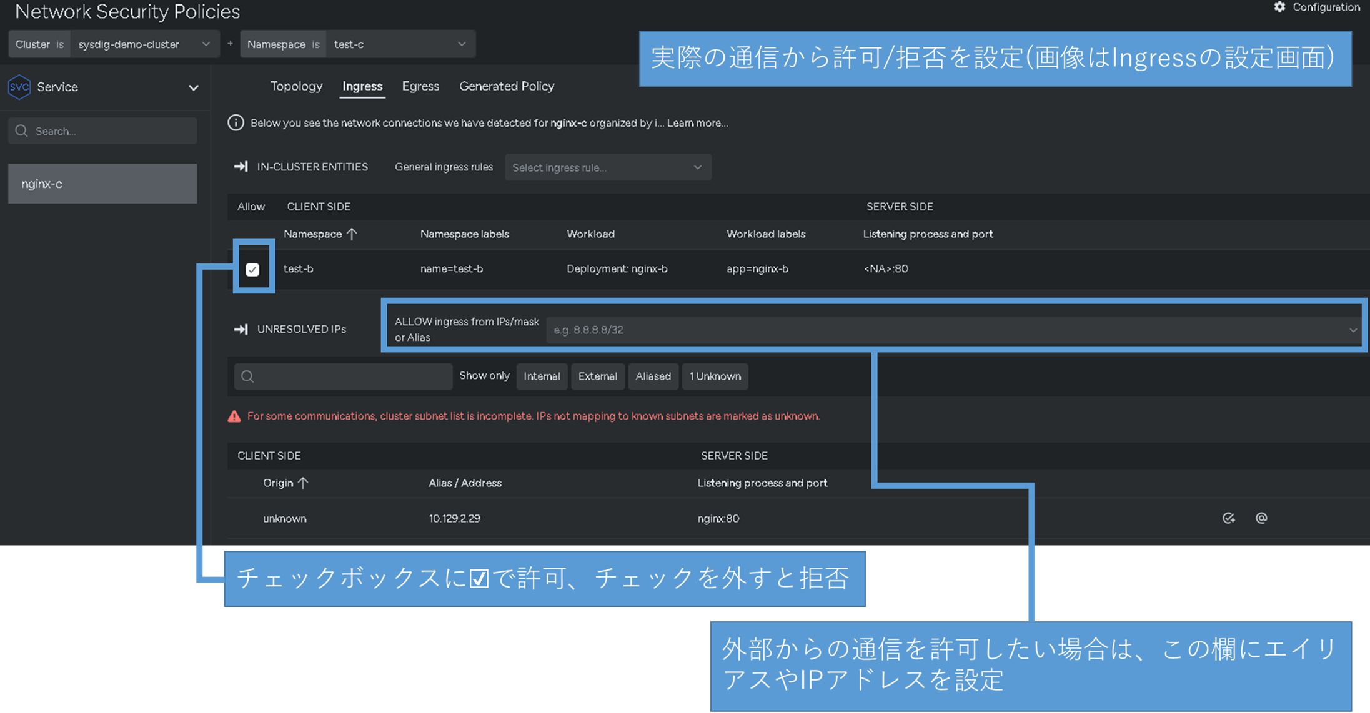The image size is (1370, 713).
Task: Click the Unresolved IPs arrow icon
Action: [241, 329]
